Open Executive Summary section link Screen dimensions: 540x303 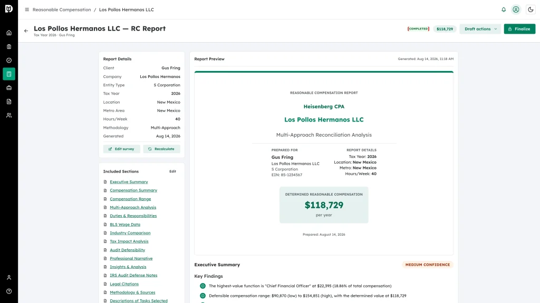pyautogui.click(x=129, y=181)
